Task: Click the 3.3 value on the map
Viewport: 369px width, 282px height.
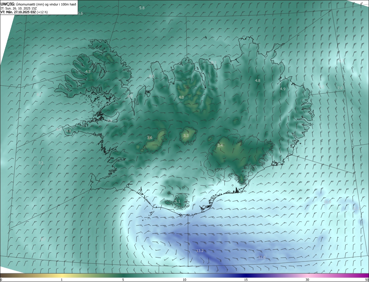Action: pyautogui.click(x=186, y=136)
